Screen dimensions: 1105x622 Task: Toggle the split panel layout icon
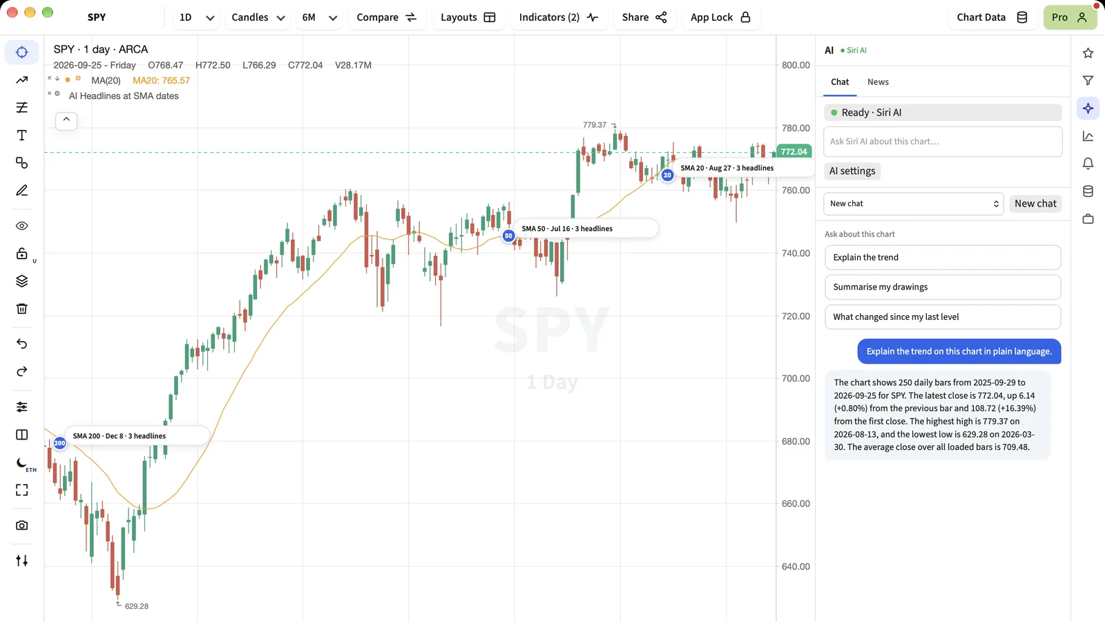(22, 435)
